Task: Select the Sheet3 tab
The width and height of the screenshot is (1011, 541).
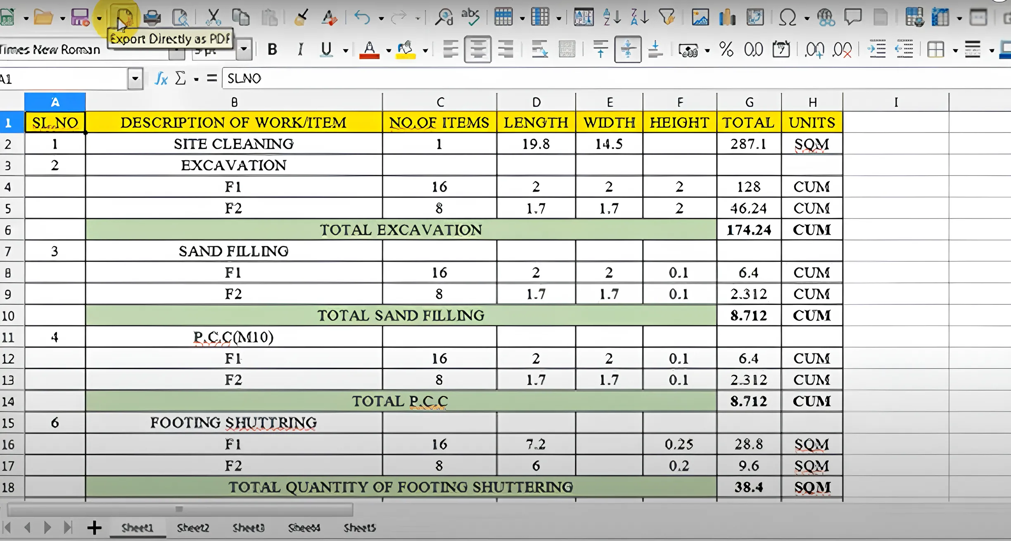Action: [248, 527]
